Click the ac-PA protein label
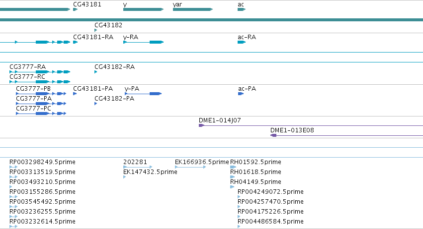Screen dimensions: 423x229 (247, 89)
